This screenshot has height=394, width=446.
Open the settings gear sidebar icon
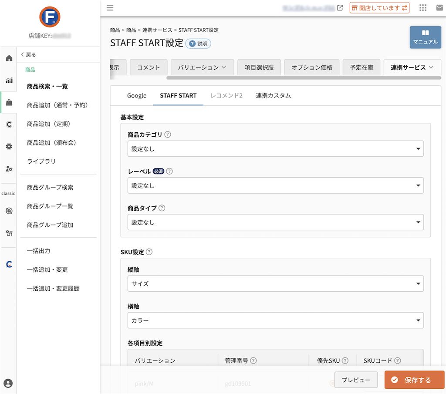(9, 146)
